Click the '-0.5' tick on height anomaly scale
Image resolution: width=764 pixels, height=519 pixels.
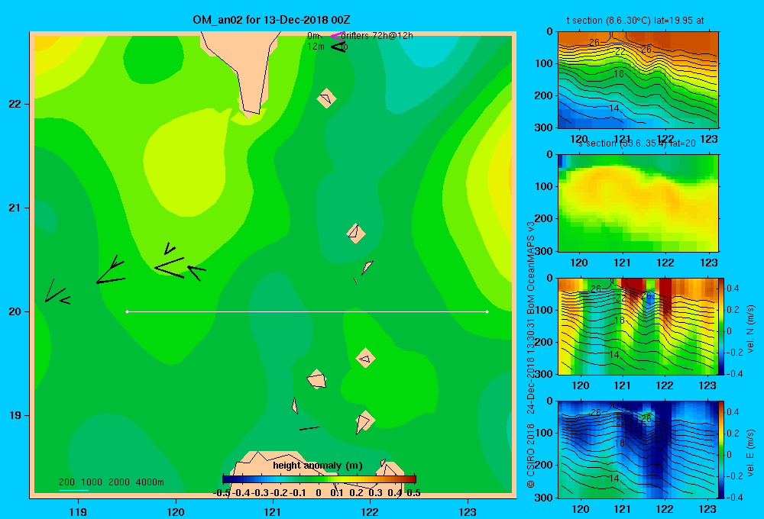[x=222, y=493]
